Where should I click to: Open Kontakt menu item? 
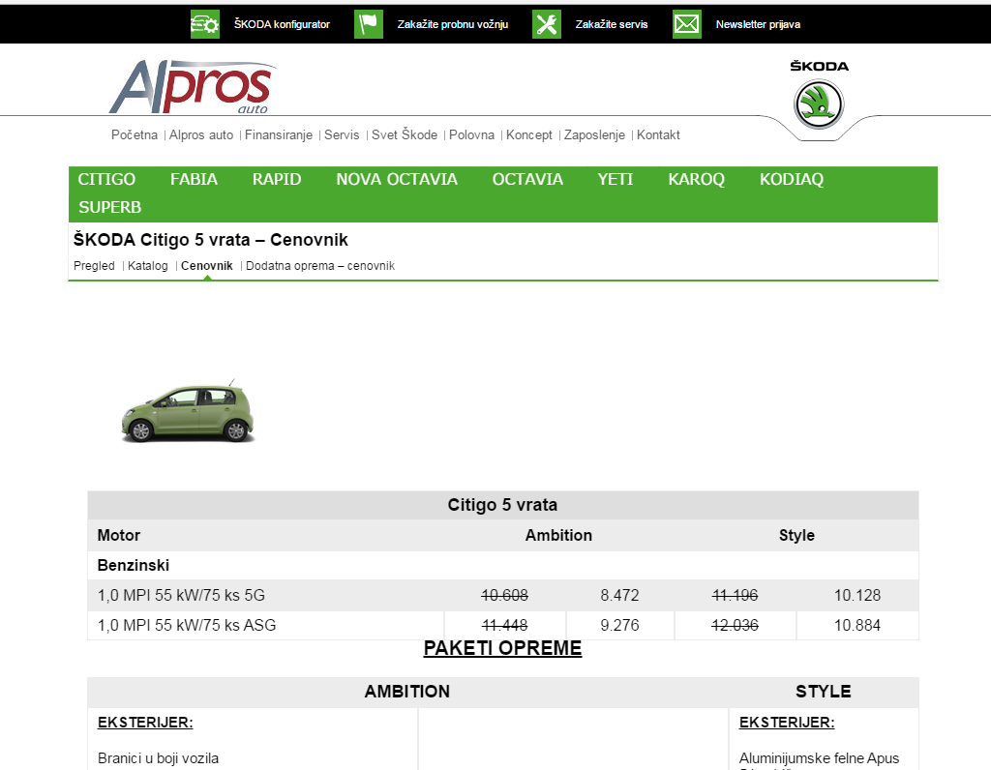[658, 134]
